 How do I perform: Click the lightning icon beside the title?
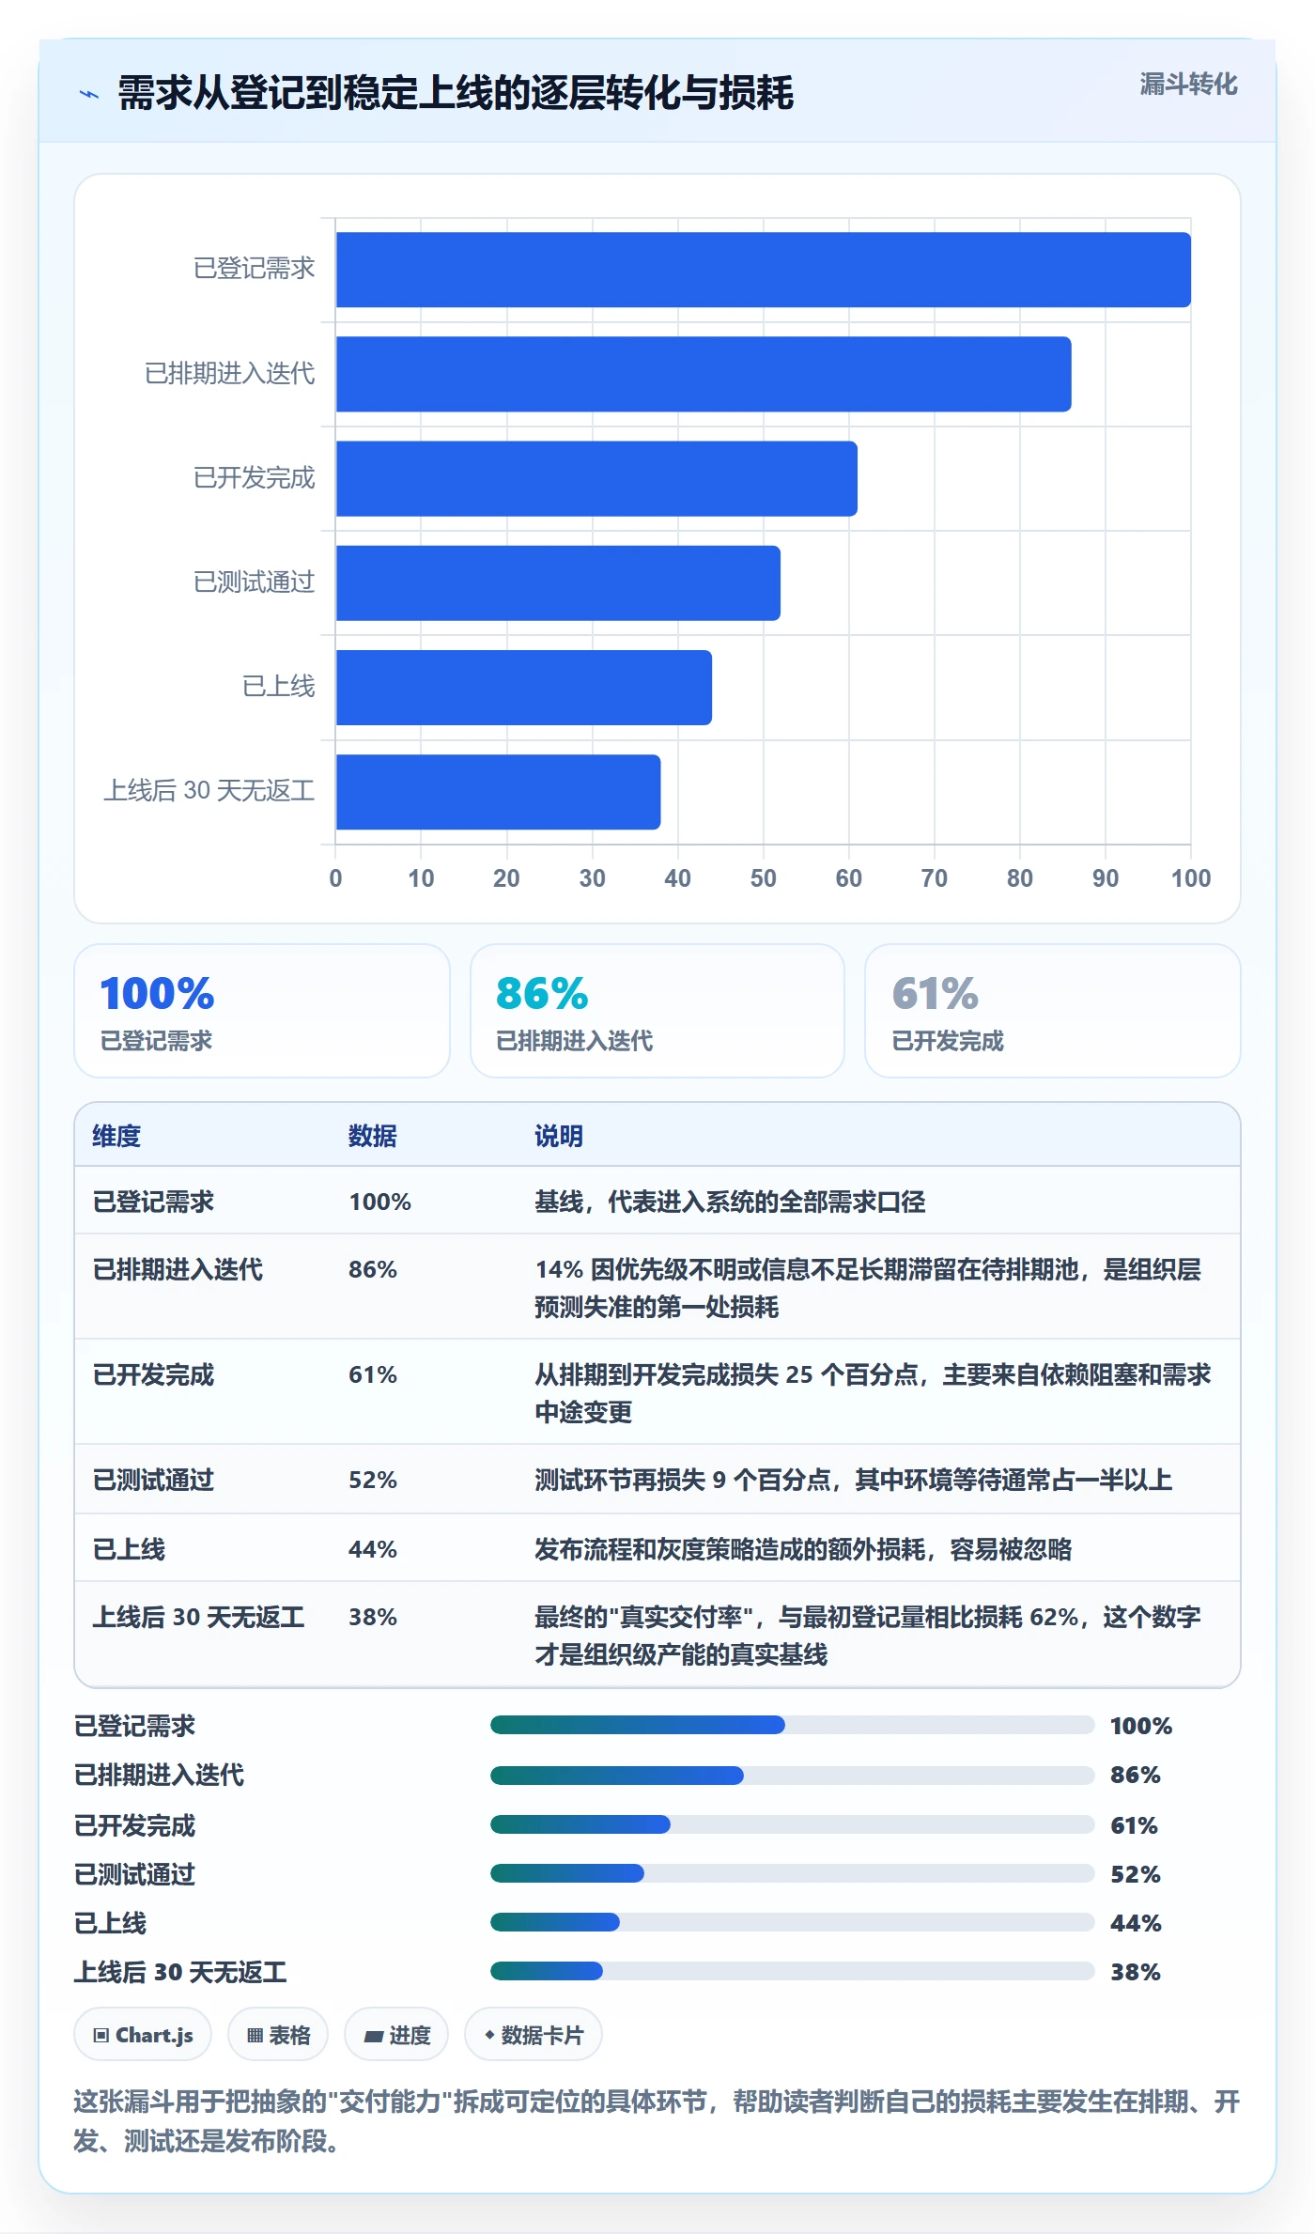click(x=89, y=94)
